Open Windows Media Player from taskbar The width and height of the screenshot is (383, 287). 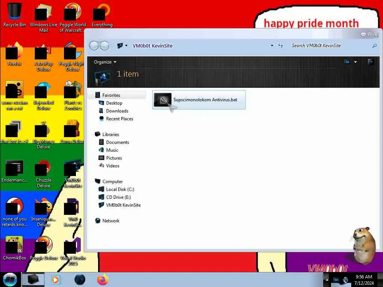click(56, 280)
